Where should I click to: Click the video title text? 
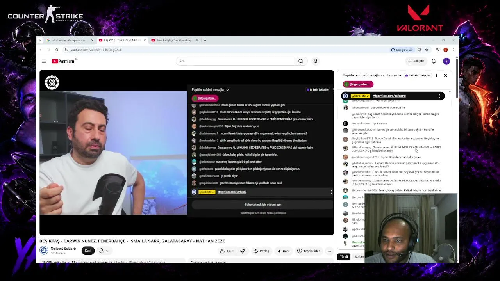(132, 241)
